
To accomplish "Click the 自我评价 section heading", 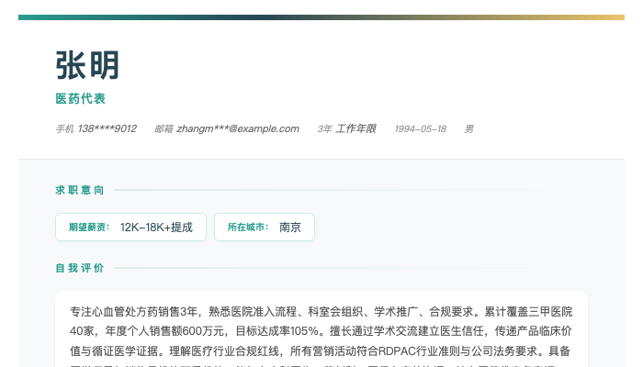I will (80, 268).
